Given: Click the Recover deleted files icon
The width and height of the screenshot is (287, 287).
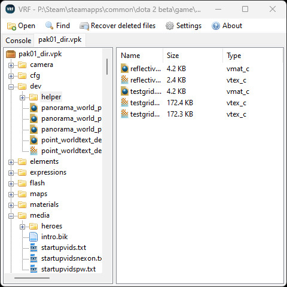Looking at the screenshot, I should [x=84, y=26].
